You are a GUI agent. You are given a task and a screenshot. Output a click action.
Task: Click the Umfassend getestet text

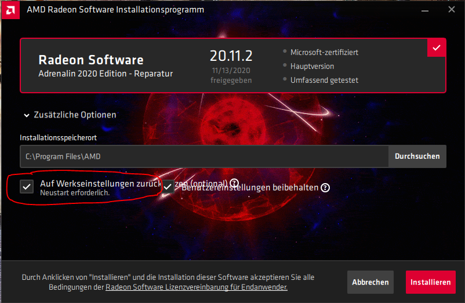click(324, 81)
